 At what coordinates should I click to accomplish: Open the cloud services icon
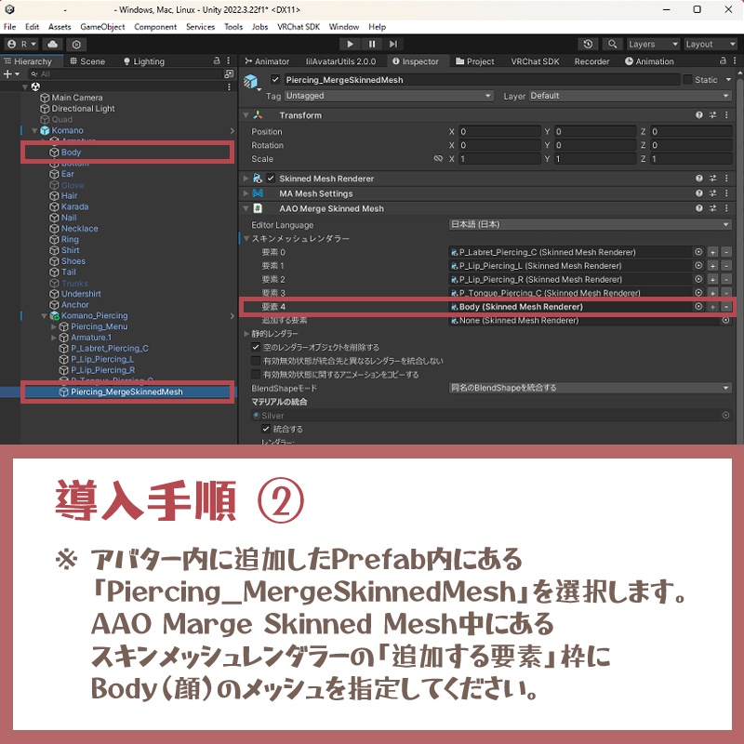pos(53,44)
